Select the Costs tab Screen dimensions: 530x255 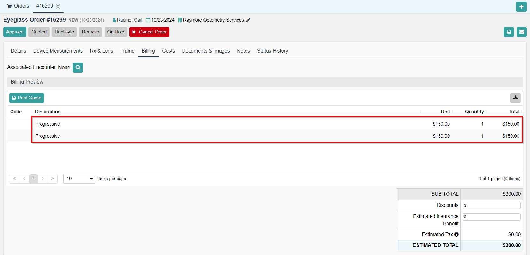[x=168, y=51]
